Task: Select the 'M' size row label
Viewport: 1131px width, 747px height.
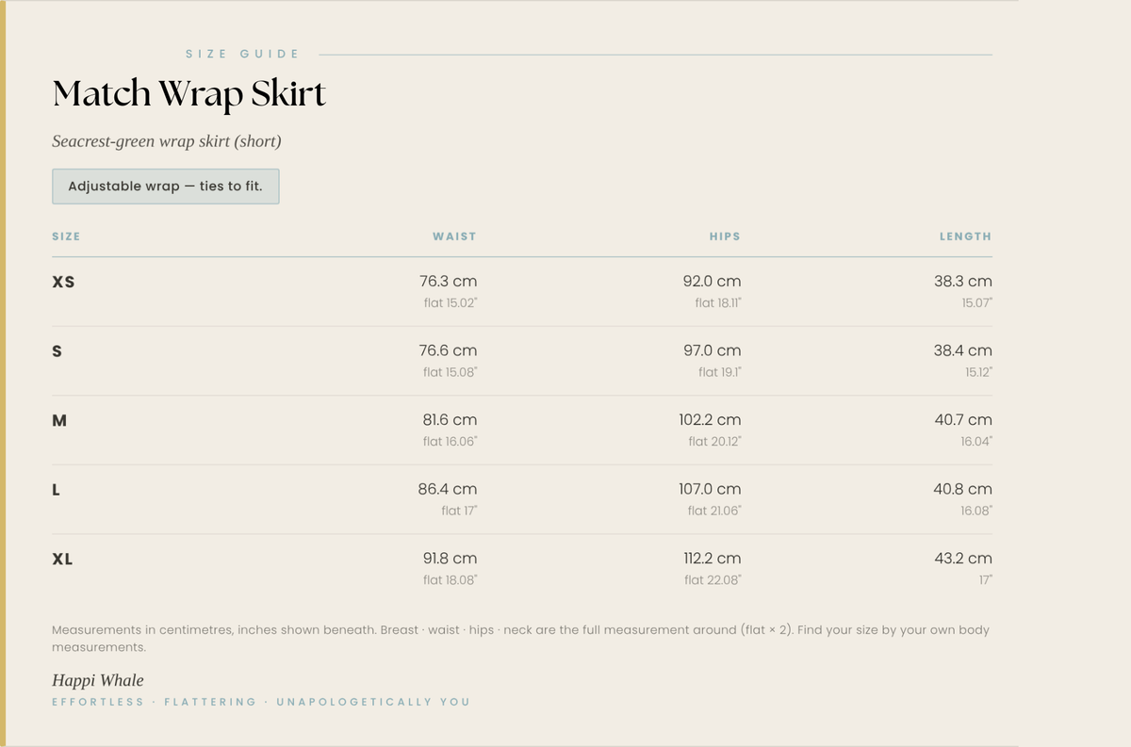Action: pyautogui.click(x=59, y=420)
